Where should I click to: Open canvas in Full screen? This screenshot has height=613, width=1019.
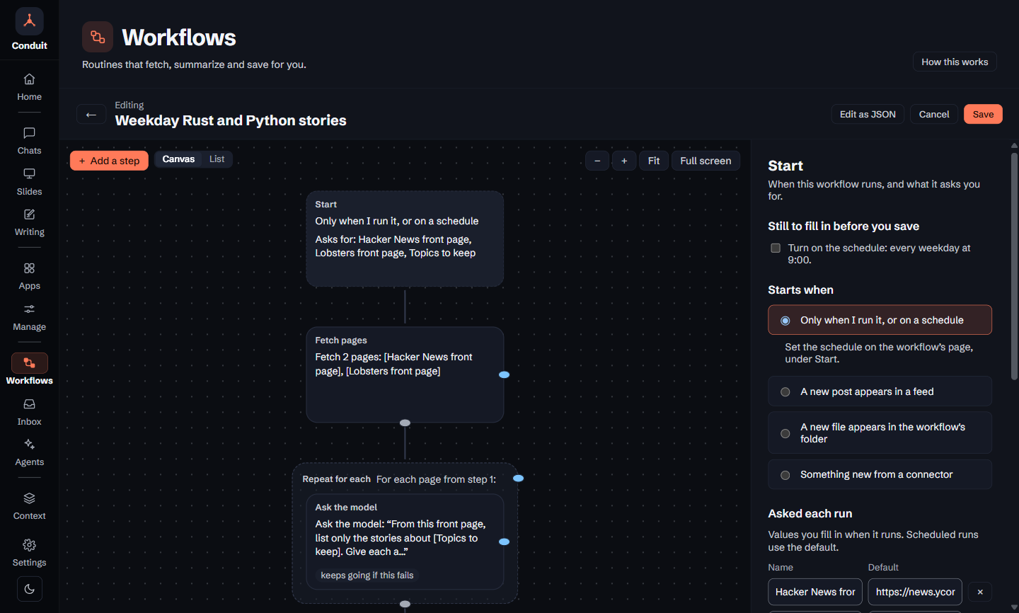click(x=706, y=161)
